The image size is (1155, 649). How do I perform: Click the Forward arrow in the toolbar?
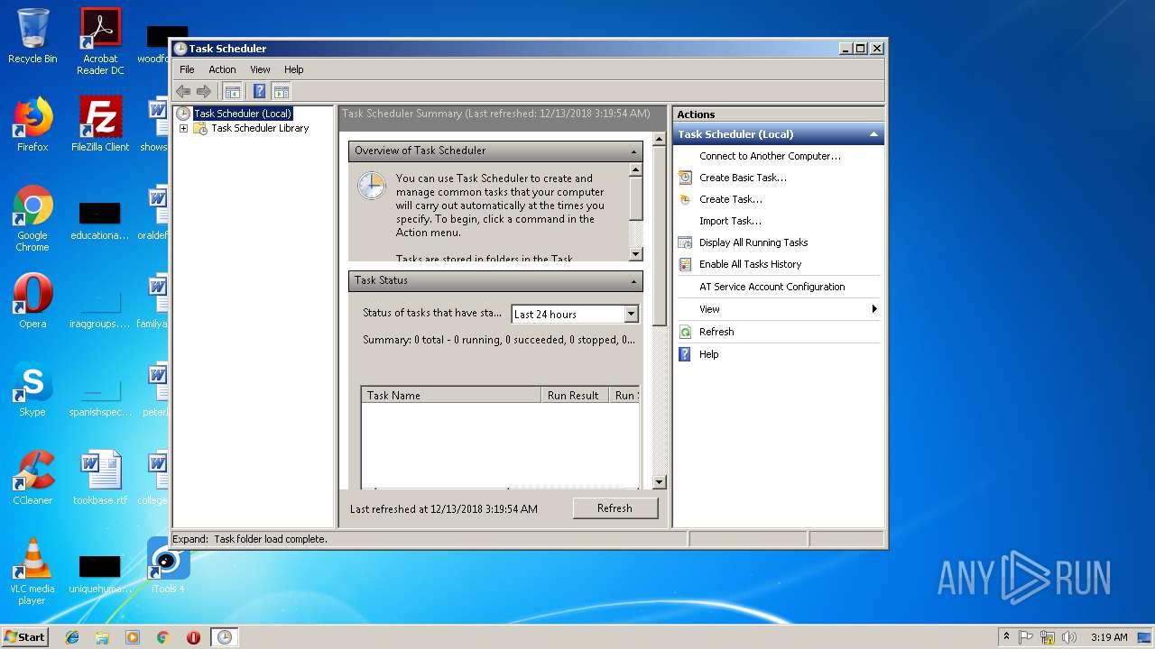click(x=204, y=91)
